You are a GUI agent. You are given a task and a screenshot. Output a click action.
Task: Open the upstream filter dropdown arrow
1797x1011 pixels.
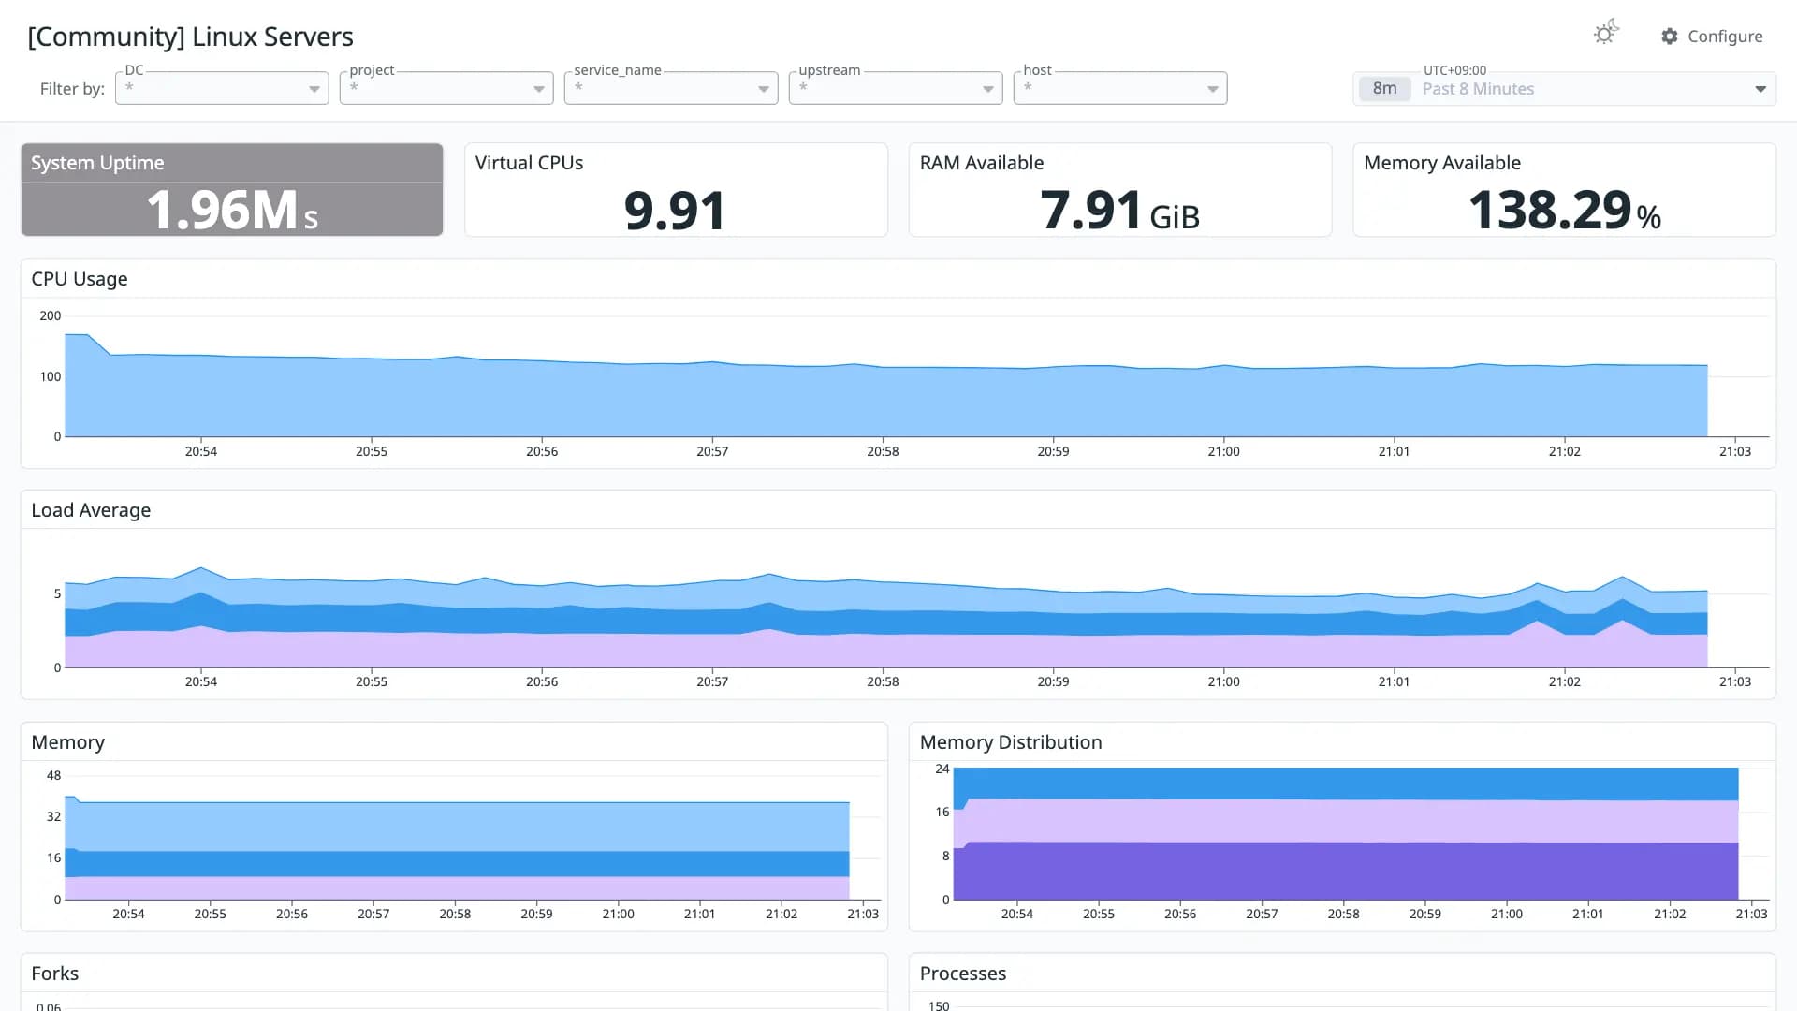tap(987, 89)
